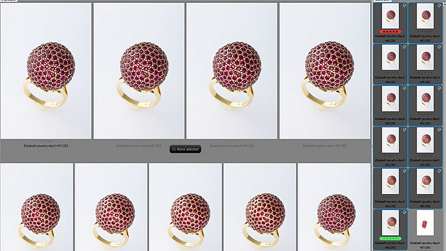Screen dimensions: 446x251
Task: Click the badge icon on the 455.CR2 thumbnail
Action: click(x=439, y=171)
